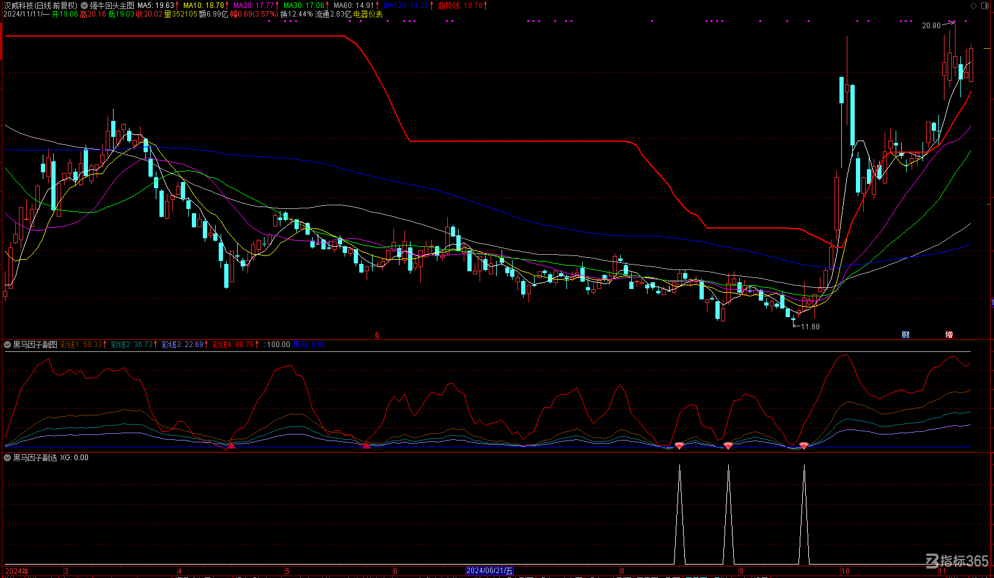Click the 黑马因子副图 indicator name
Image resolution: width=994 pixels, height=578 pixels.
[35, 345]
